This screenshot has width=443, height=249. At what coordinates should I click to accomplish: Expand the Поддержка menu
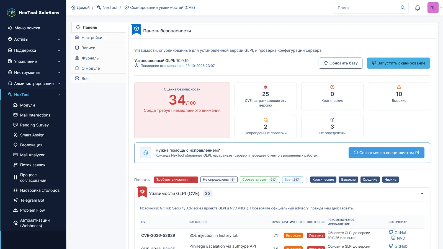click(x=33, y=50)
